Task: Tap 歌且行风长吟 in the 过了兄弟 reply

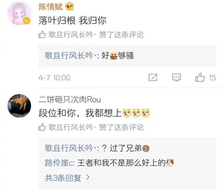Action: point(69,148)
